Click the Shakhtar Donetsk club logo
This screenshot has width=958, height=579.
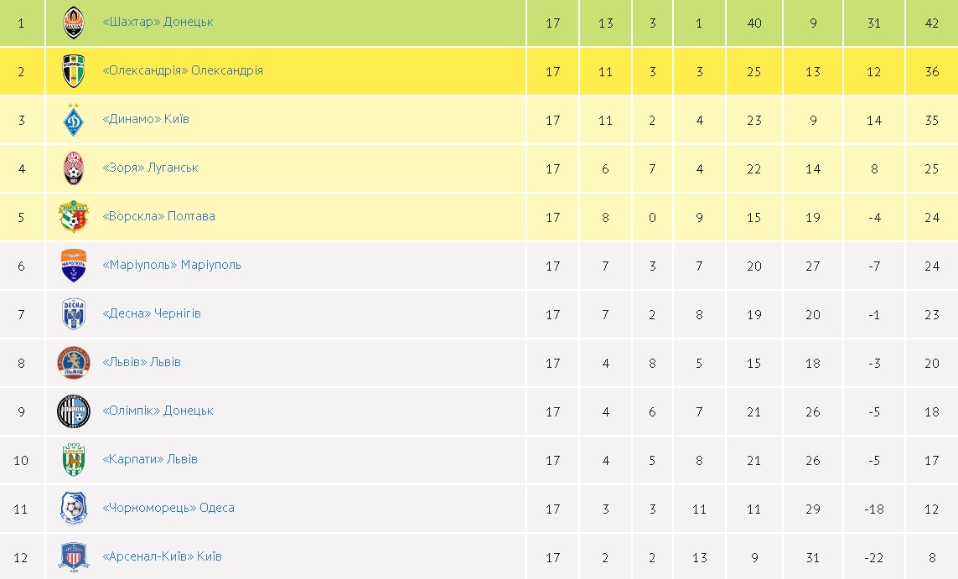pos(74,23)
